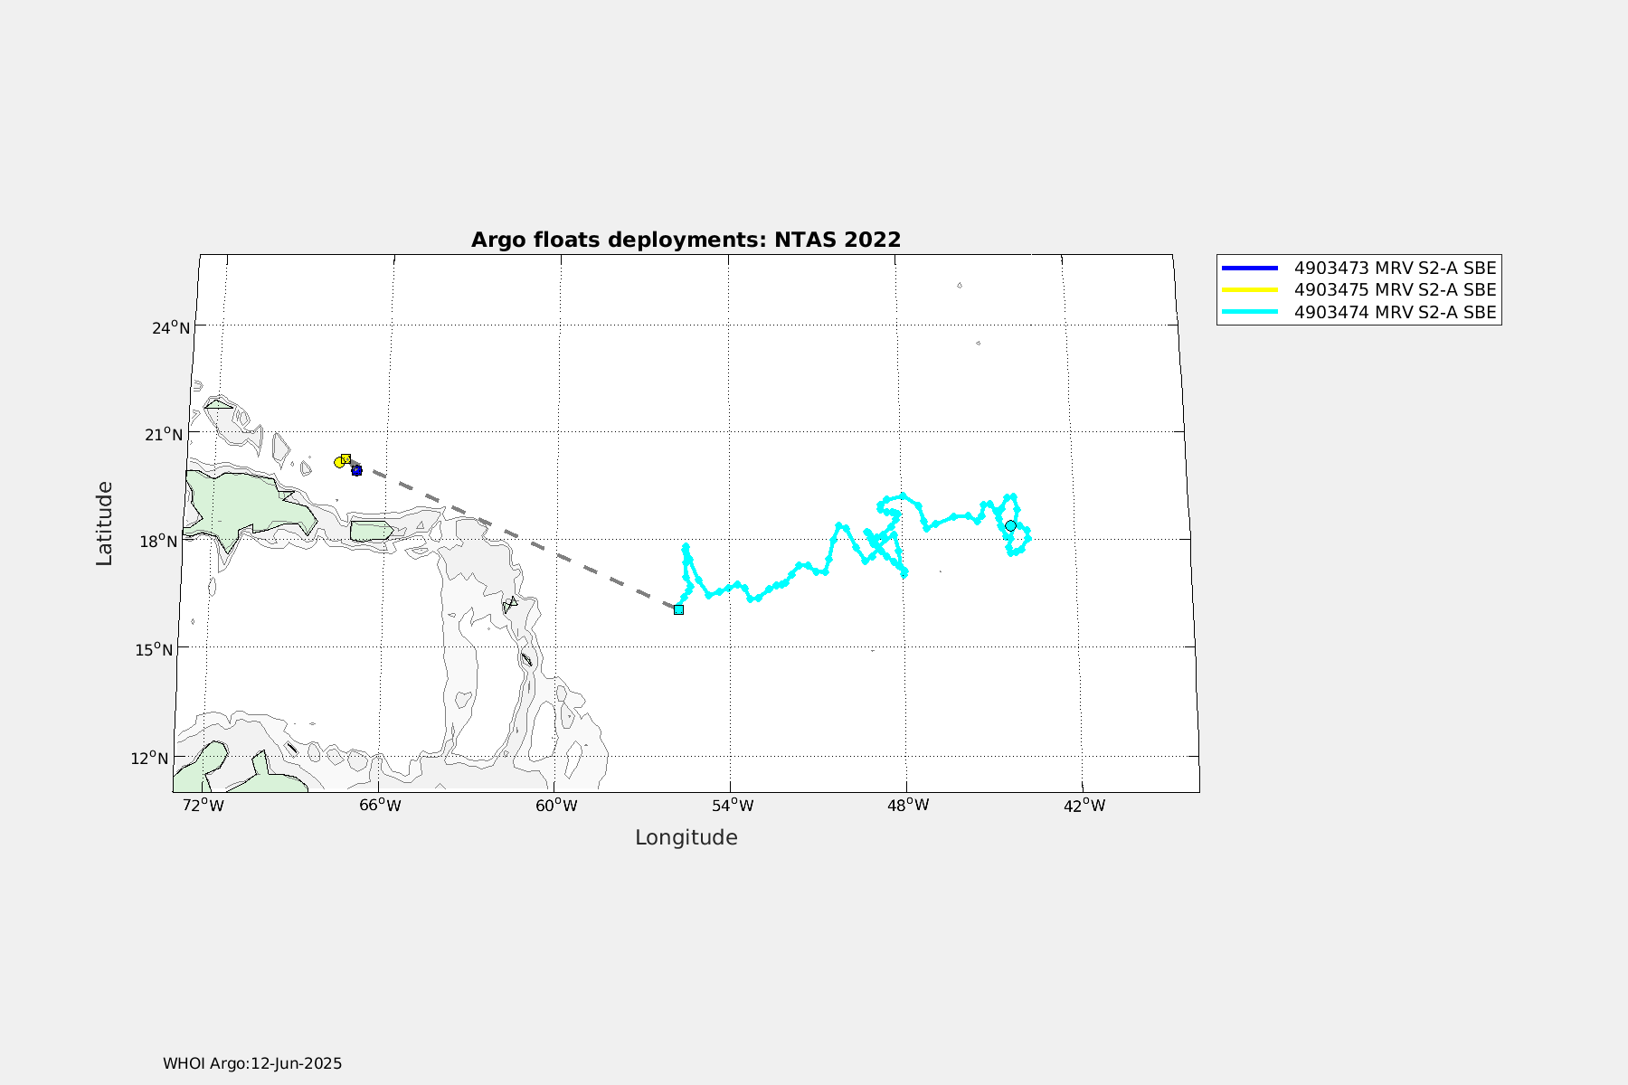Click the cyan circle last-position marker
The height and width of the screenshot is (1085, 1628).
pyautogui.click(x=1010, y=525)
